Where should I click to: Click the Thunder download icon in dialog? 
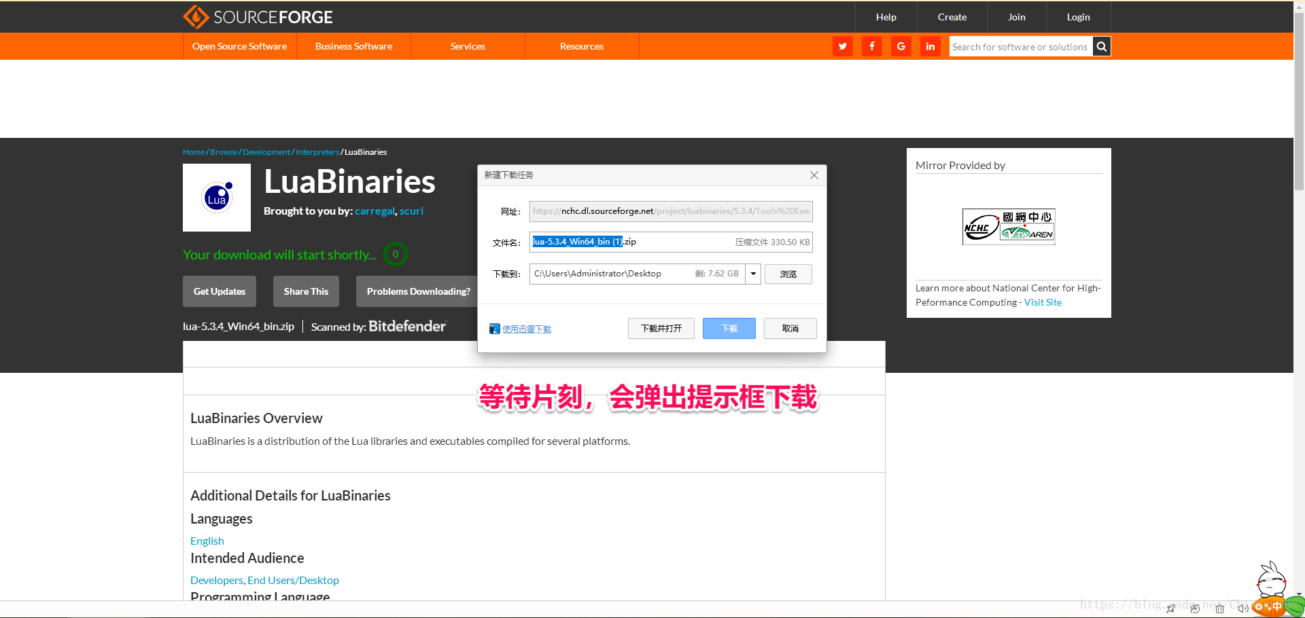coord(495,329)
